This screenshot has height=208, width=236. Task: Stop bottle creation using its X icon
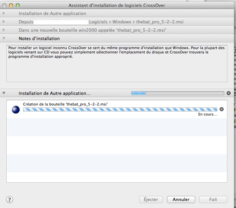click(221, 109)
